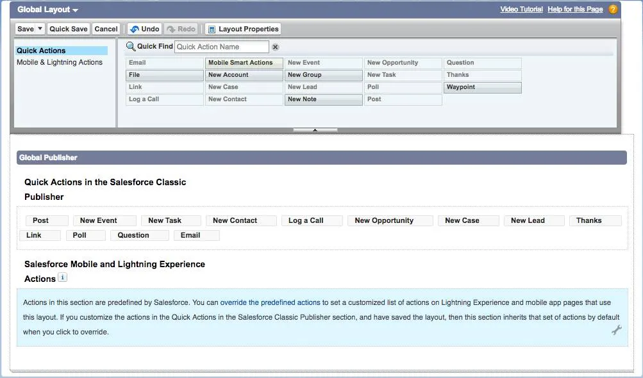Click Link in Classic Publisher section
This screenshot has height=378, width=643.
[40, 235]
